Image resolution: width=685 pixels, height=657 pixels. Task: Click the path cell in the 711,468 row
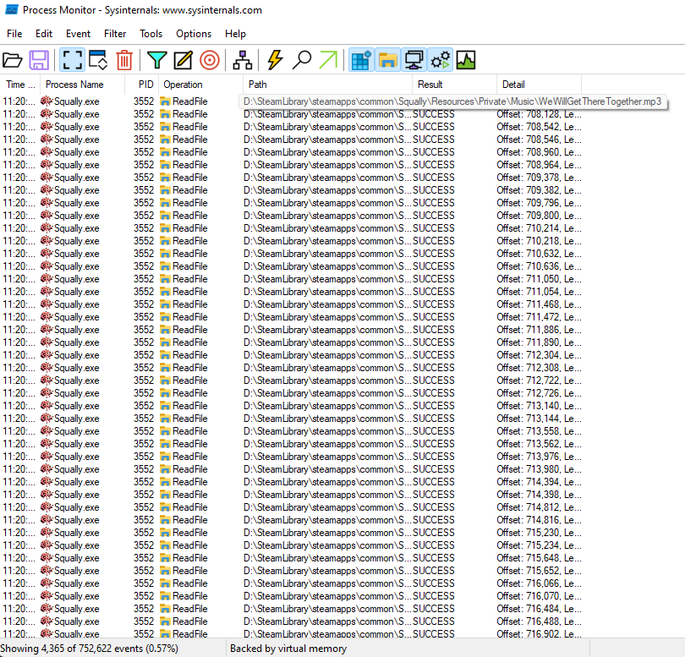327,304
